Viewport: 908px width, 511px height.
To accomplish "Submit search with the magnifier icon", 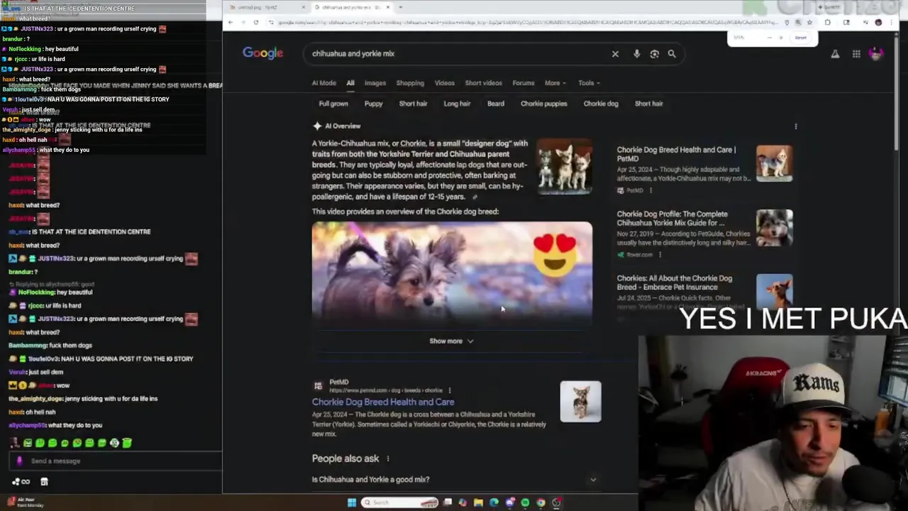I will click(x=671, y=54).
